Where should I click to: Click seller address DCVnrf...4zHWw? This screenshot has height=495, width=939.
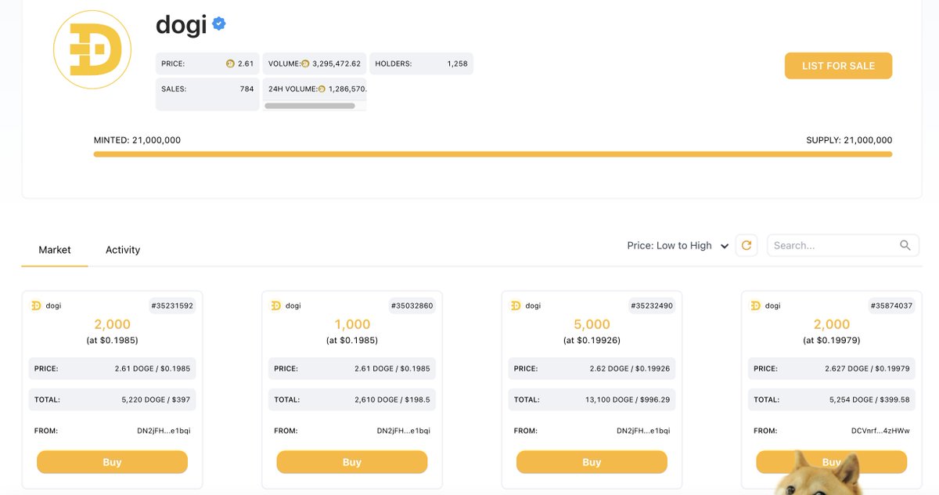[x=880, y=431]
